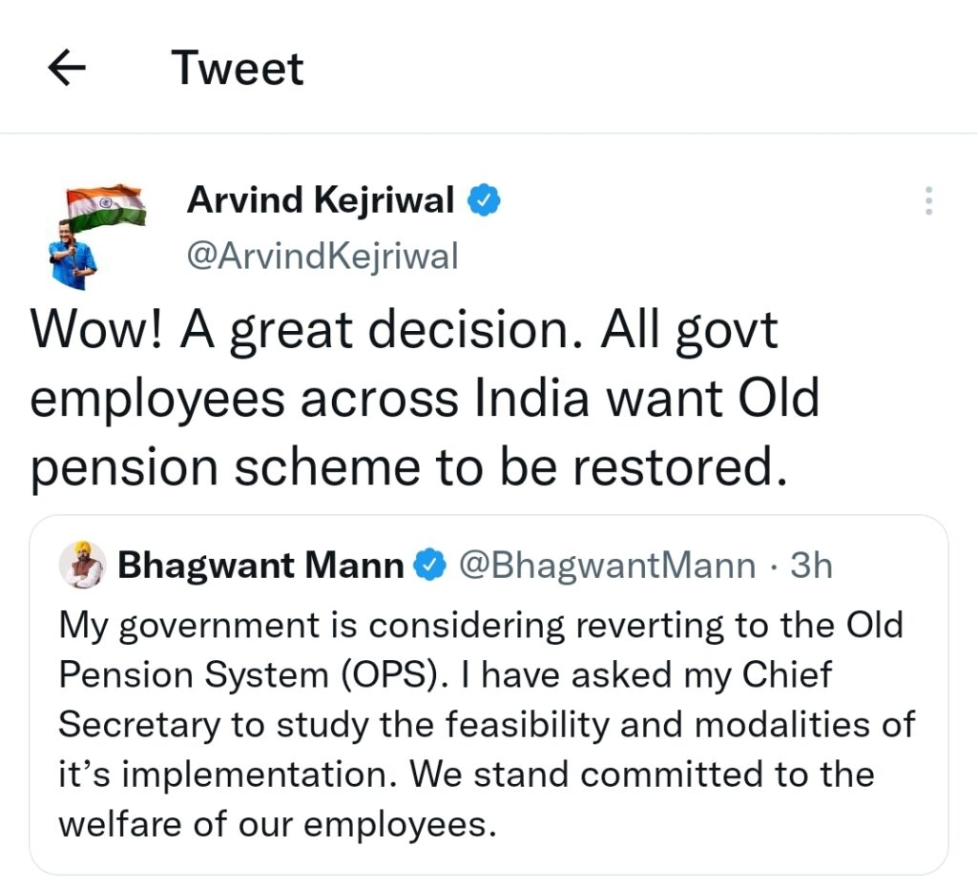Open the @BhagwantMann handle

[607, 566]
